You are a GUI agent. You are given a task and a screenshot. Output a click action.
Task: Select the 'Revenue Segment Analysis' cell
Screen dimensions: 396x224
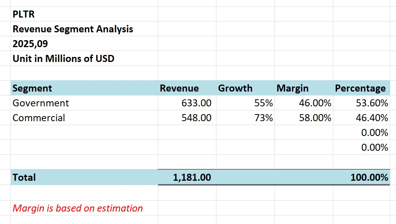click(x=84, y=29)
